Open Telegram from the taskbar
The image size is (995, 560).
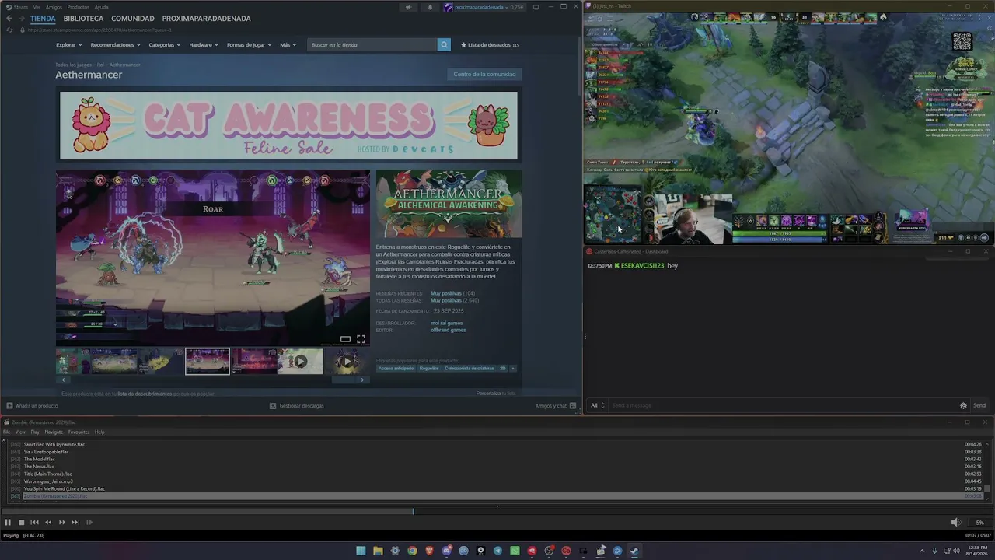(x=497, y=551)
